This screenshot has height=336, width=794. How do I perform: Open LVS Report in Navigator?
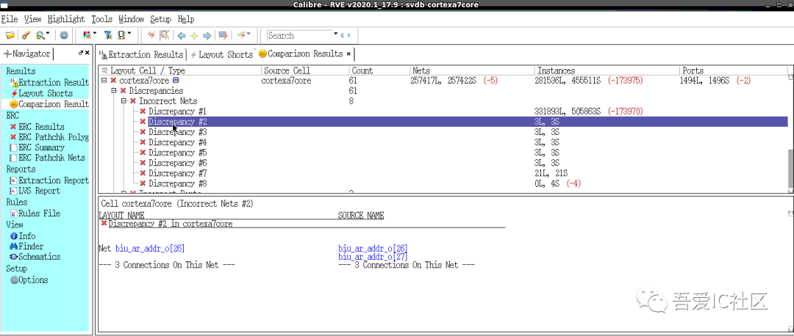point(35,191)
